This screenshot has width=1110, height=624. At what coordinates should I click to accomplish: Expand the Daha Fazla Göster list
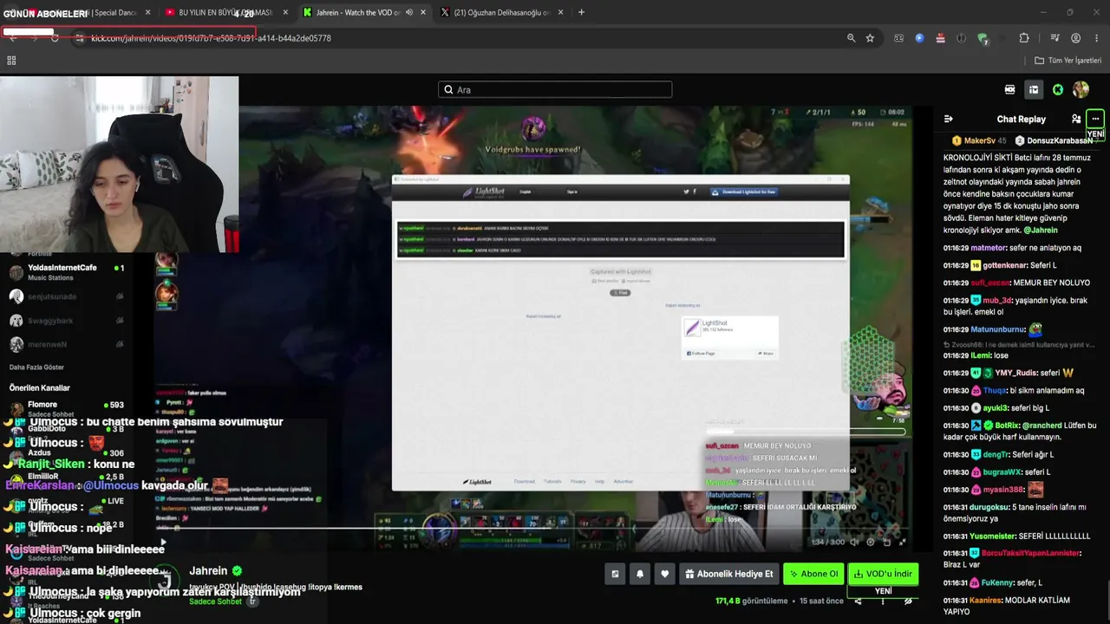tap(36, 367)
